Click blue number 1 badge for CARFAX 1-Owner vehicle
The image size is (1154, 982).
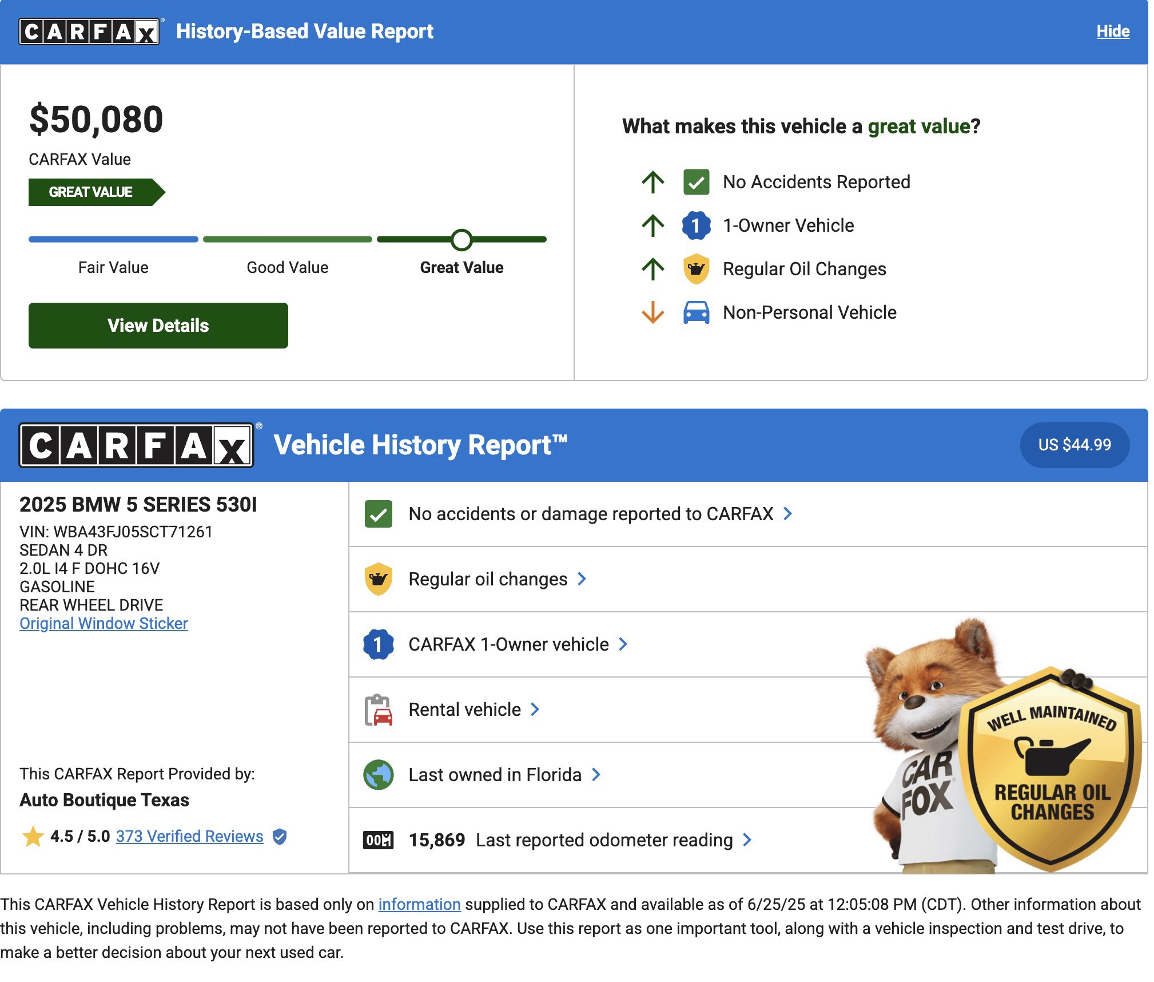[x=378, y=644]
